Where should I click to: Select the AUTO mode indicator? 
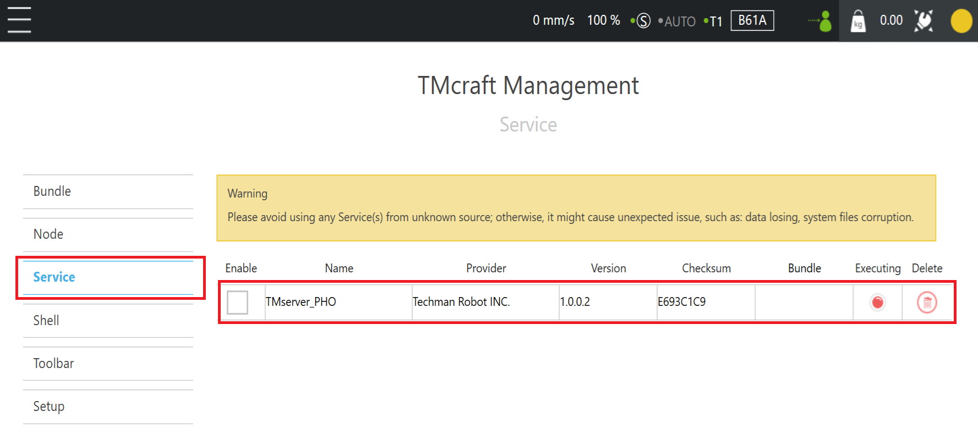point(680,21)
